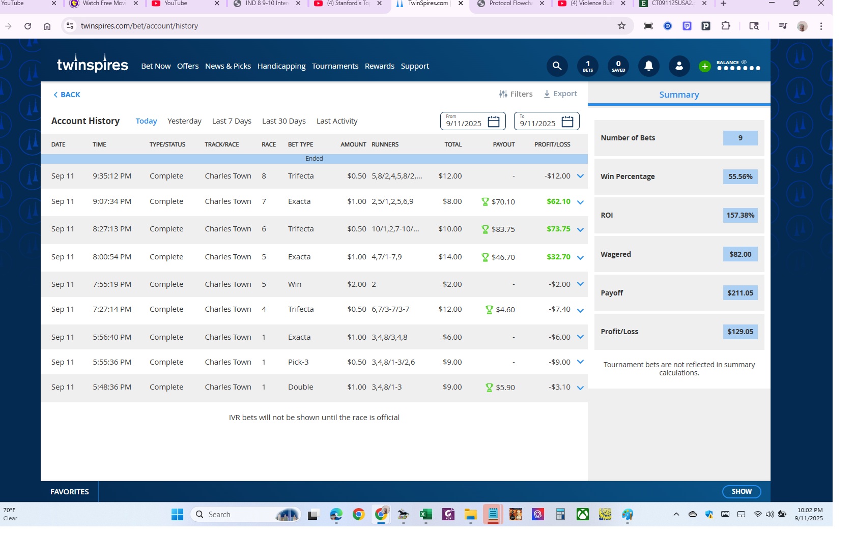Go back using BACK link
The image size is (855, 534).
tap(67, 95)
